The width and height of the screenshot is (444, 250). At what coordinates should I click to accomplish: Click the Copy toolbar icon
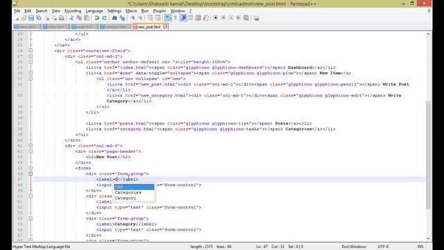point(79,18)
